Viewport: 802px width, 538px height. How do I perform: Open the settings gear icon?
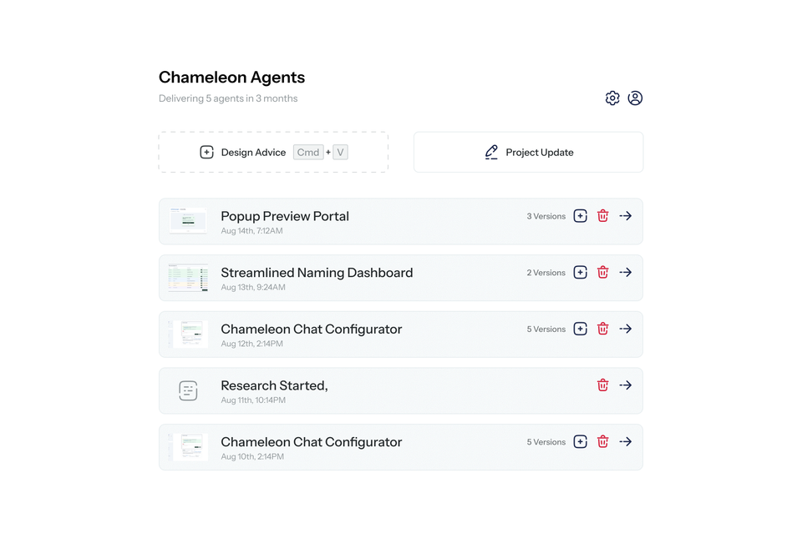612,98
